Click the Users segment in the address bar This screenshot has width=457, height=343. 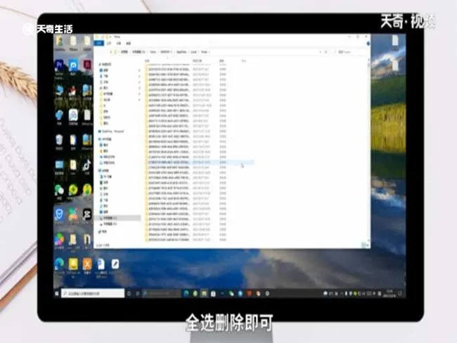[x=153, y=52]
